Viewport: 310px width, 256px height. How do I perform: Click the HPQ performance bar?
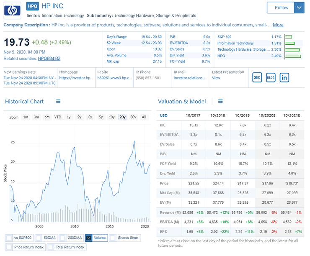293,56
